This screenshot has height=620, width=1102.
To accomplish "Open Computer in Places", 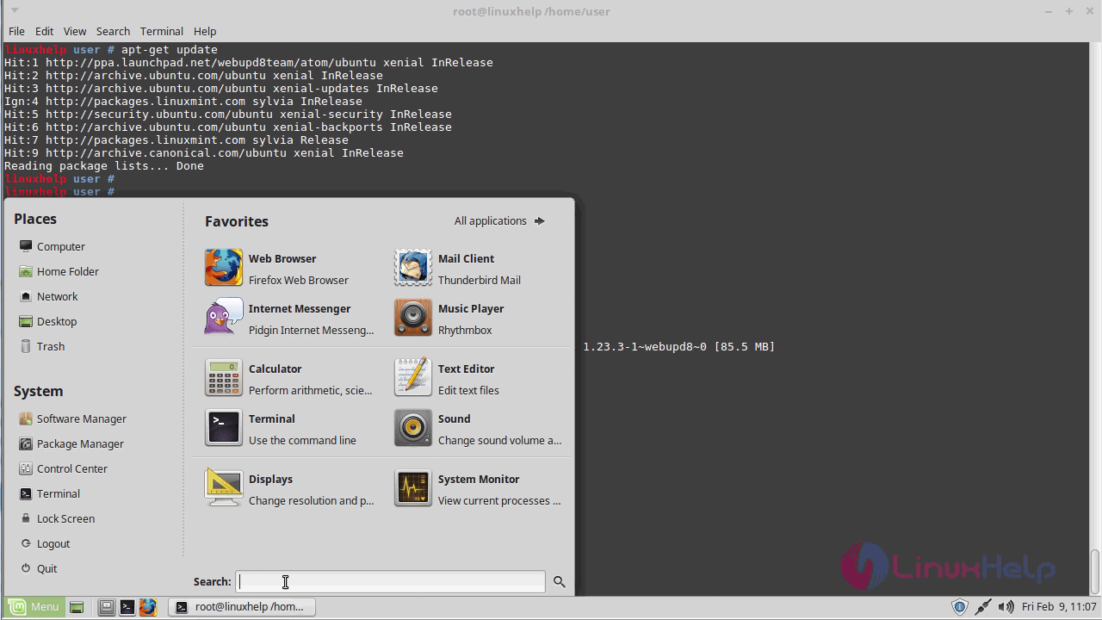I will click(x=53, y=246).
